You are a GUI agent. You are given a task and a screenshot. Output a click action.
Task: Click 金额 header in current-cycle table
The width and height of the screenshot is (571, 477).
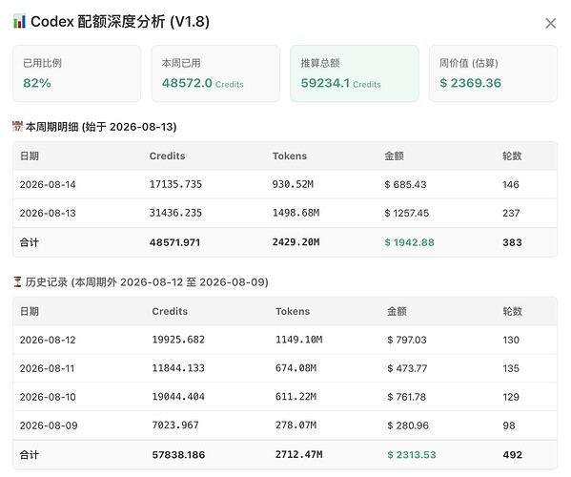(394, 156)
